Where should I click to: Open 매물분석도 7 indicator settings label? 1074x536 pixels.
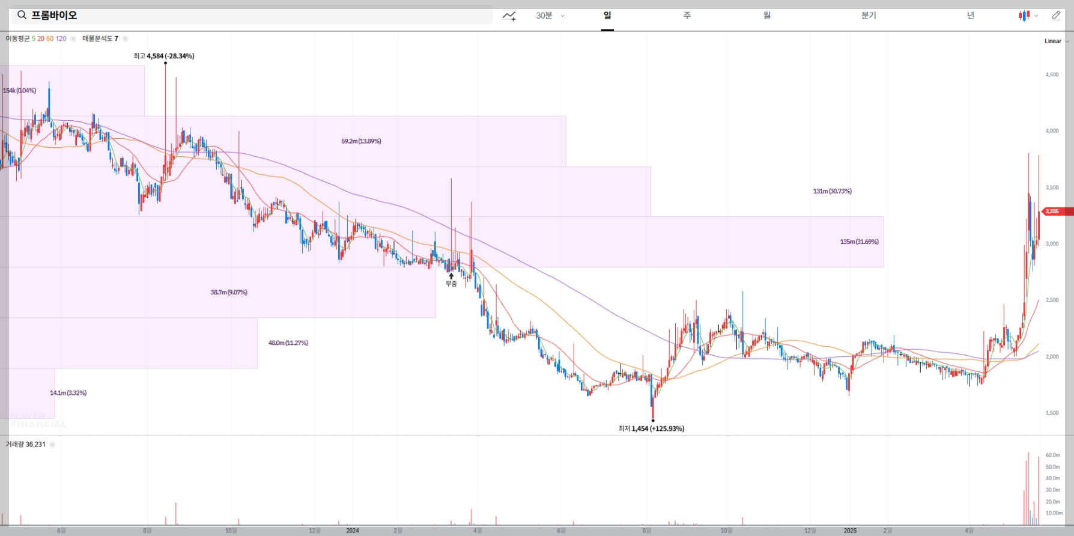(x=100, y=38)
